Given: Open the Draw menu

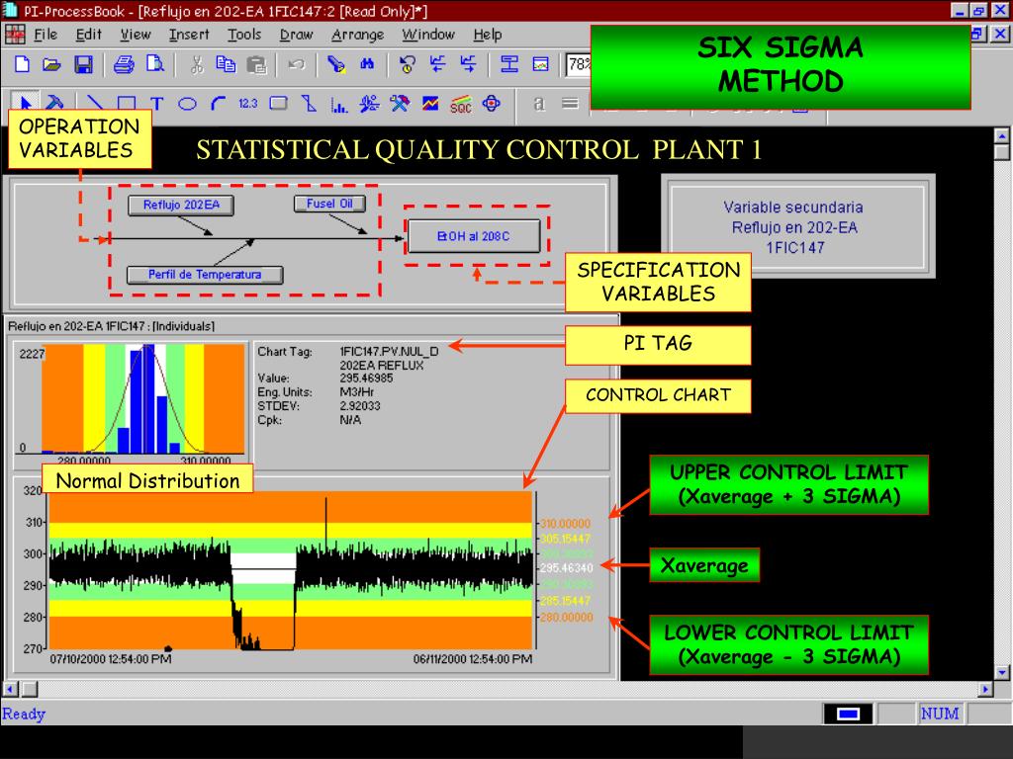Looking at the screenshot, I should (296, 35).
